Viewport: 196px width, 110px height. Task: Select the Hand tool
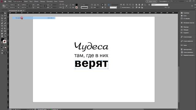coord(2,36)
